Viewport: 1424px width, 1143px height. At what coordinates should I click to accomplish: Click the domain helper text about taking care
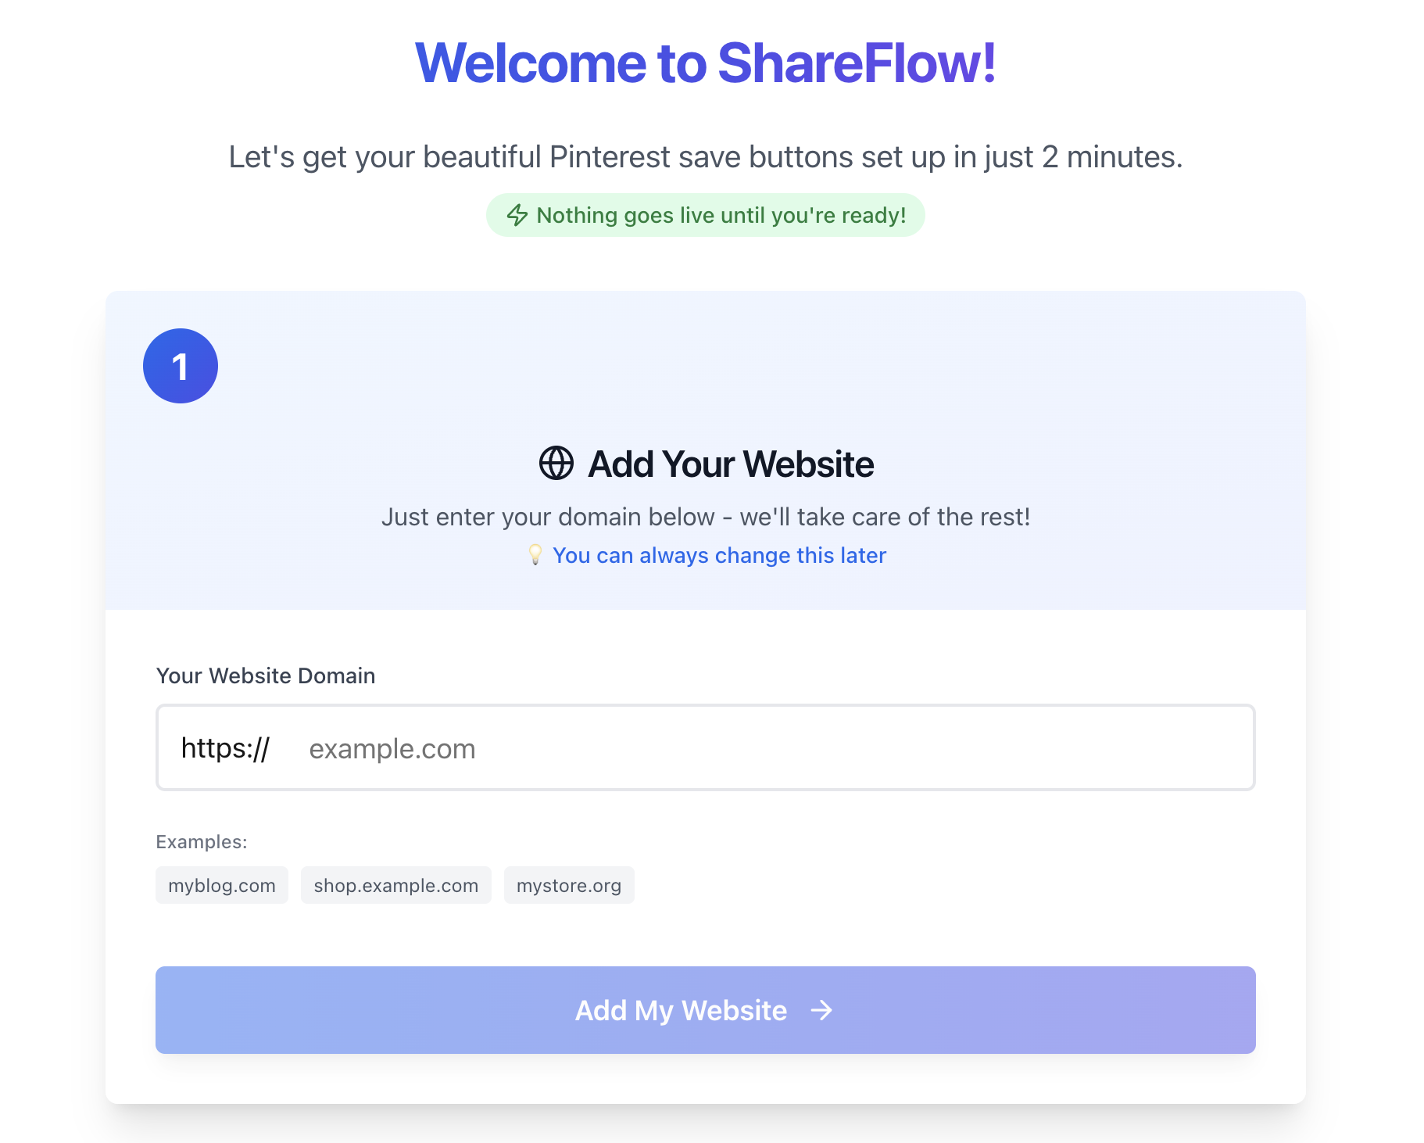pos(706,517)
